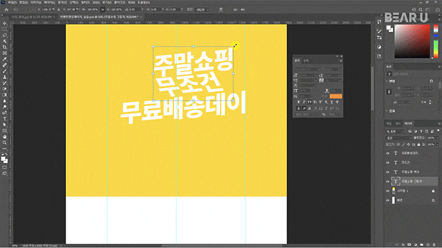Cancel the transform in options bar
The height and width of the screenshot is (248, 442).
pos(236,10)
